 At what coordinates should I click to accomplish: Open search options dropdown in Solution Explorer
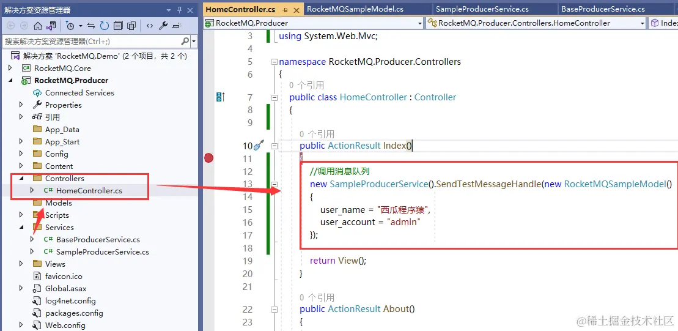[193, 42]
